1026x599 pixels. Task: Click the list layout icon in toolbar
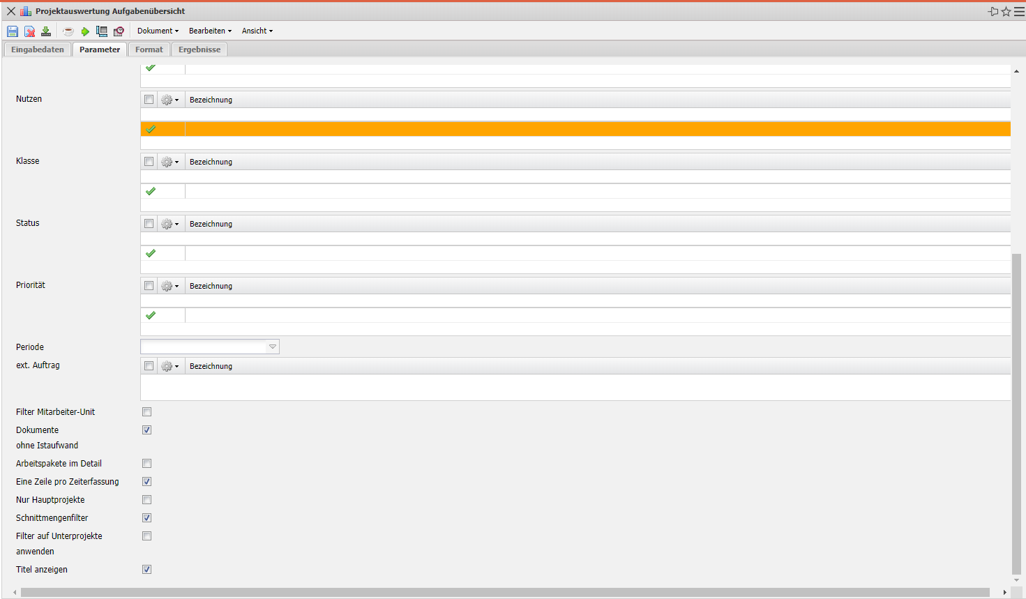(x=102, y=31)
